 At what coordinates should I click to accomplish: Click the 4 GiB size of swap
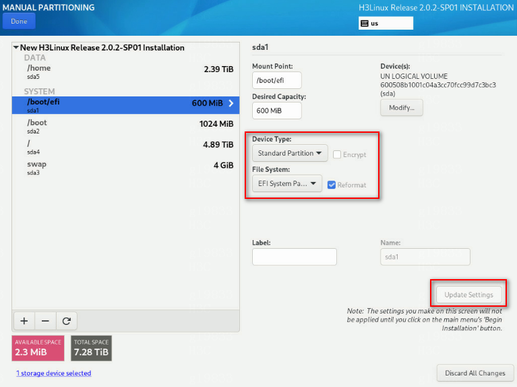(223, 165)
